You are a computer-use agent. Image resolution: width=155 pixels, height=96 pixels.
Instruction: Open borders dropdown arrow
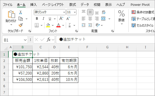click(41, 25)
